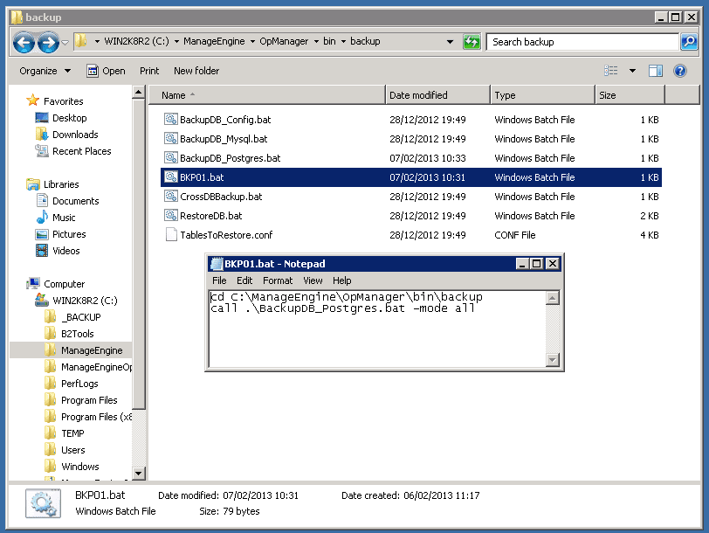Image resolution: width=709 pixels, height=533 pixels.
Task: Select the CrossDBBackup.bat file icon
Action: point(170,197)
